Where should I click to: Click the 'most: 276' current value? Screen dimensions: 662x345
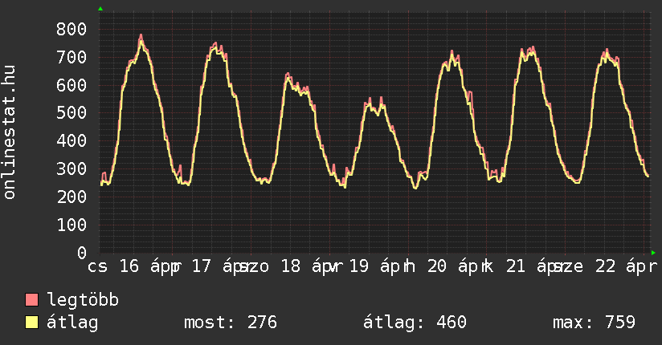click(231, 323)
